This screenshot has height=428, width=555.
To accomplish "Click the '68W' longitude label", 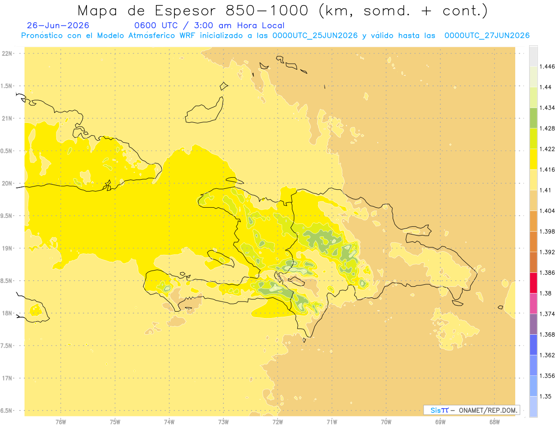I will pyautogui.click(x=494, y=422).
